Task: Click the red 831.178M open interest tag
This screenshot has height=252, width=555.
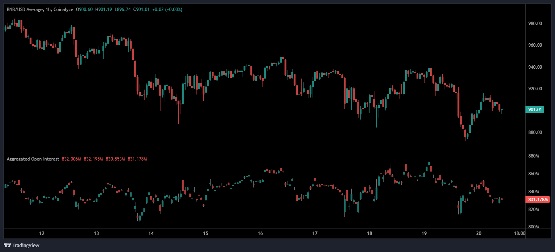Action: pos(538,199)
